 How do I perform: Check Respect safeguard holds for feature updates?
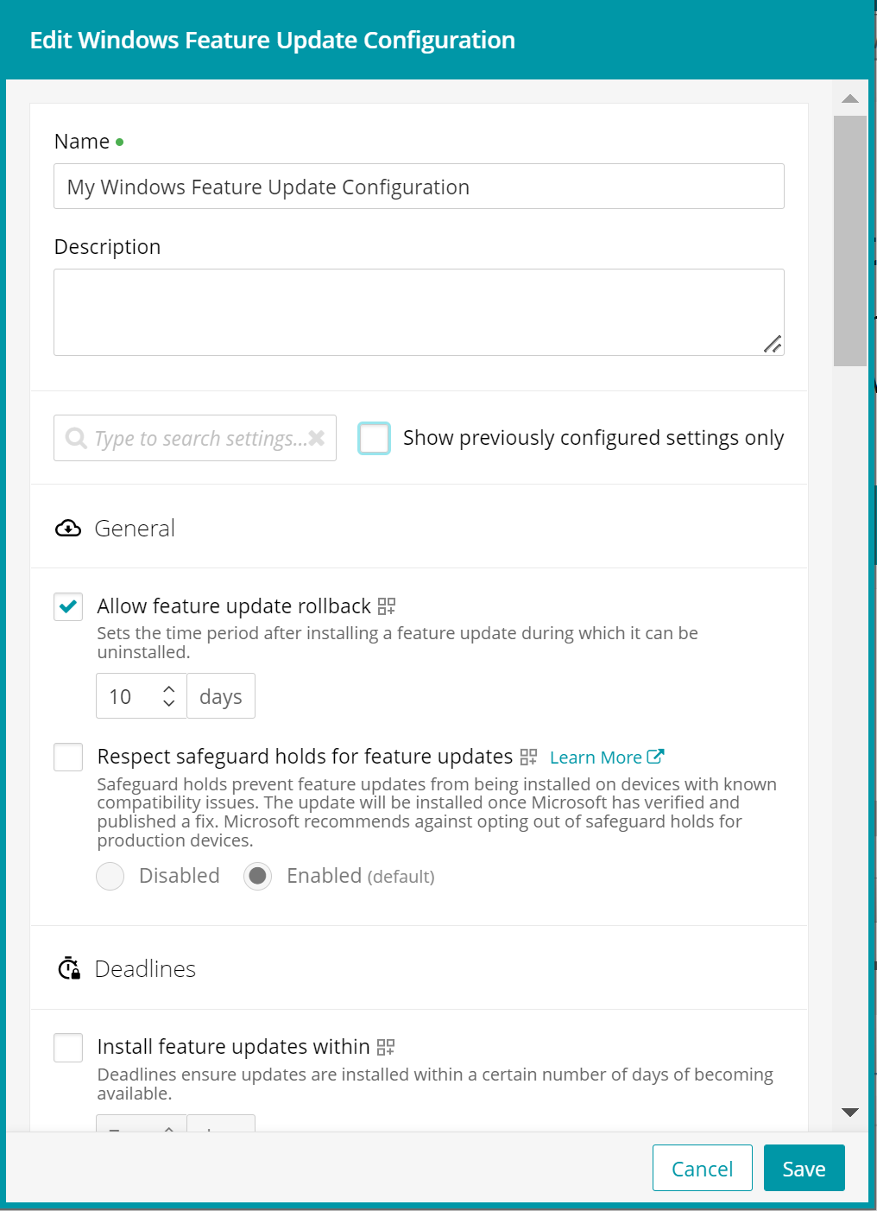pos(68,757)
